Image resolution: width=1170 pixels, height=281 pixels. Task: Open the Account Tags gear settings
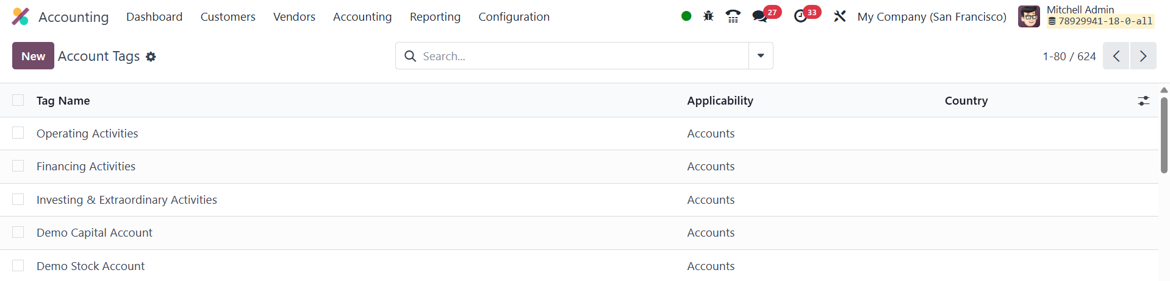[151, 57]
